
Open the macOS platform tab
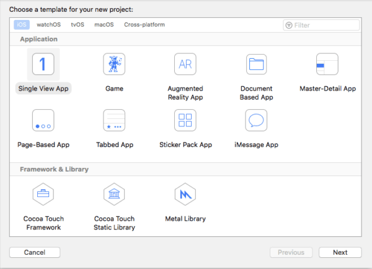click(x=104, y=25)
